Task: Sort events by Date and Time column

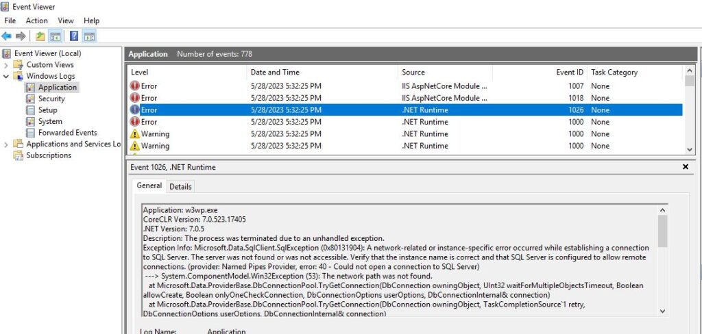Action: (274, 72)
